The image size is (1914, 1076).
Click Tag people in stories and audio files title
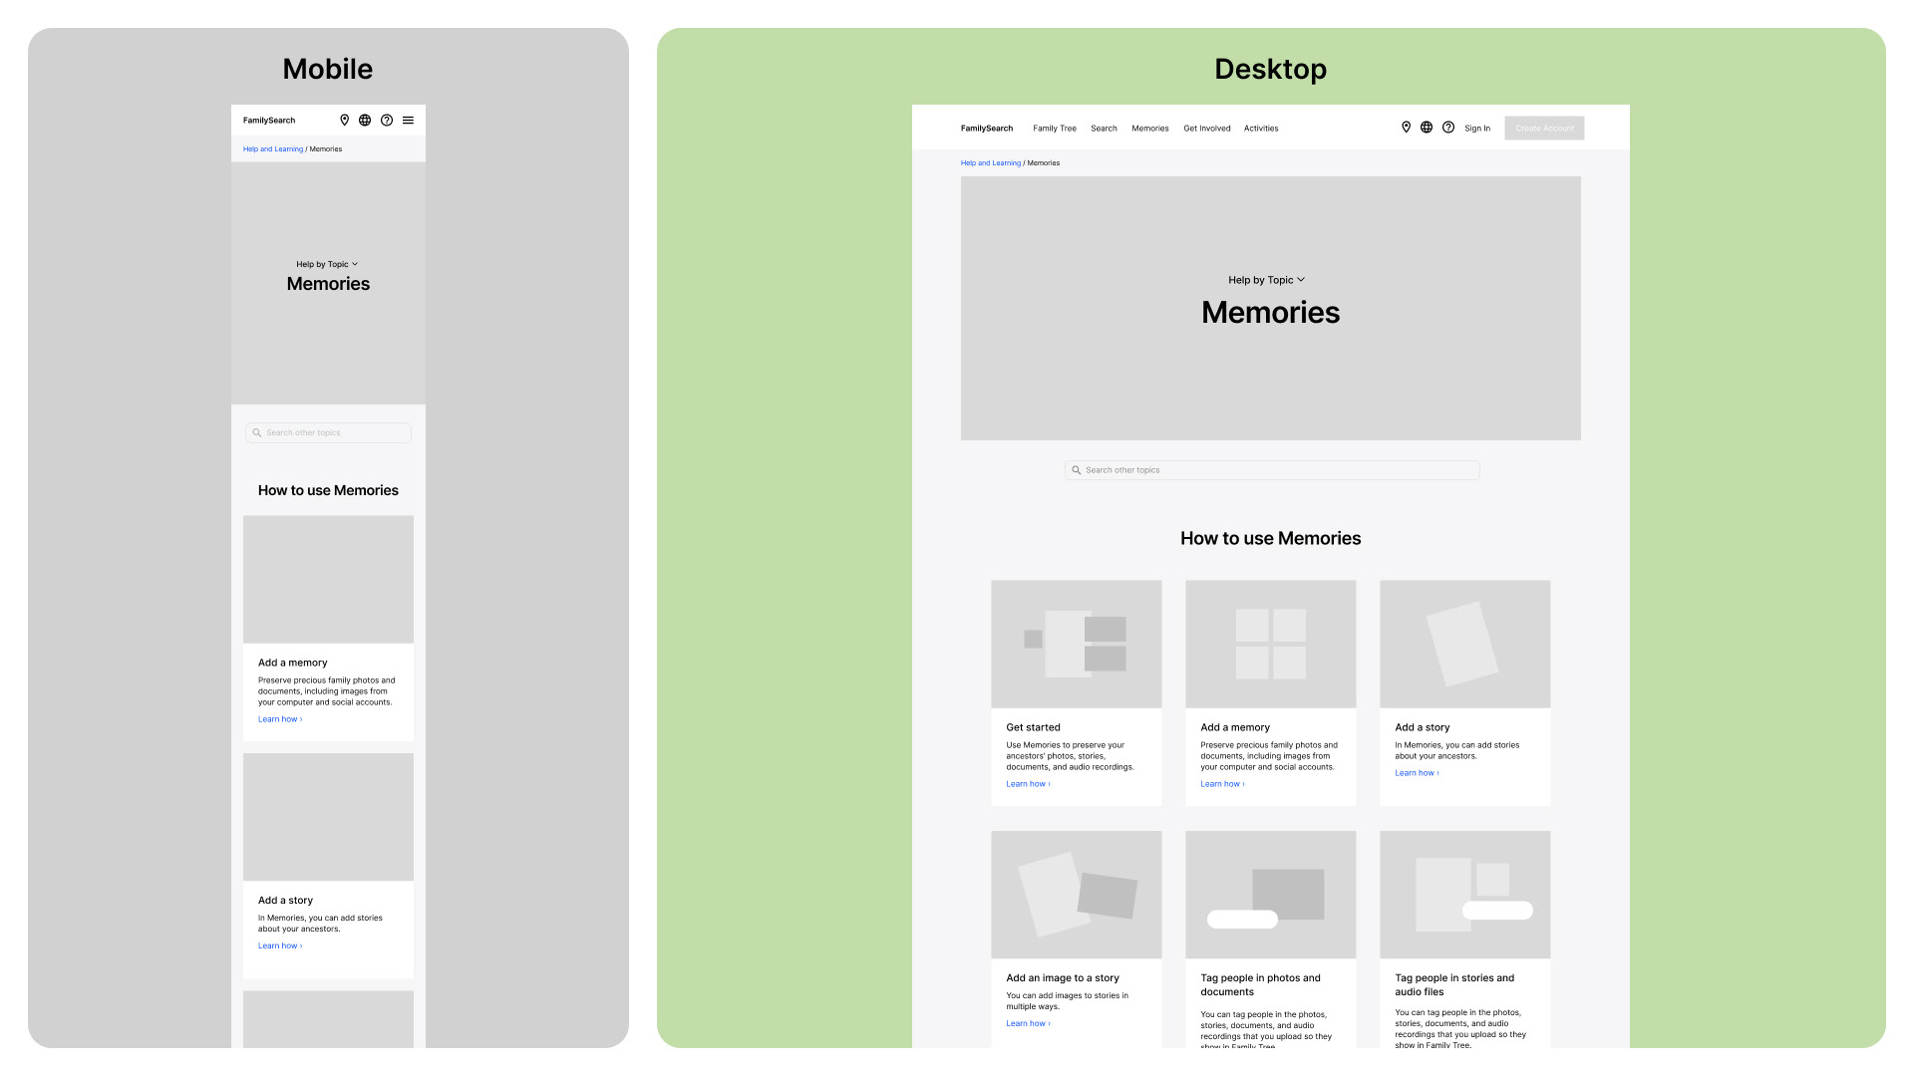click(x=1454, y=985)
